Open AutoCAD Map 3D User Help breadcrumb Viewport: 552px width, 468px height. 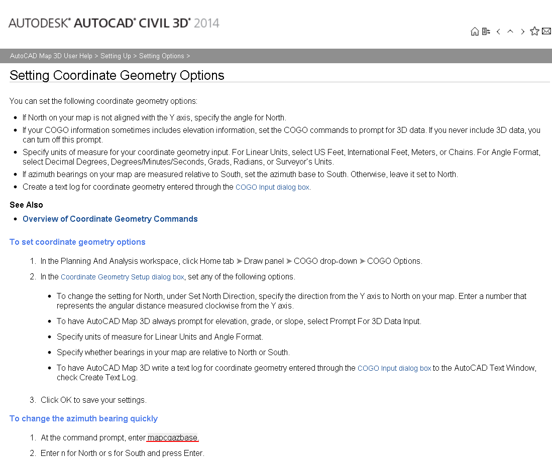click(x=51, y=56)
